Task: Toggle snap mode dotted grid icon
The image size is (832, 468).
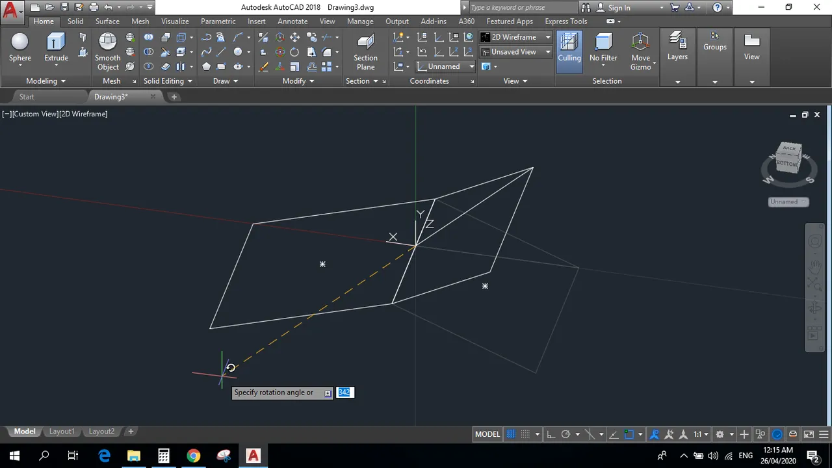Action: [x=525, y=434]
